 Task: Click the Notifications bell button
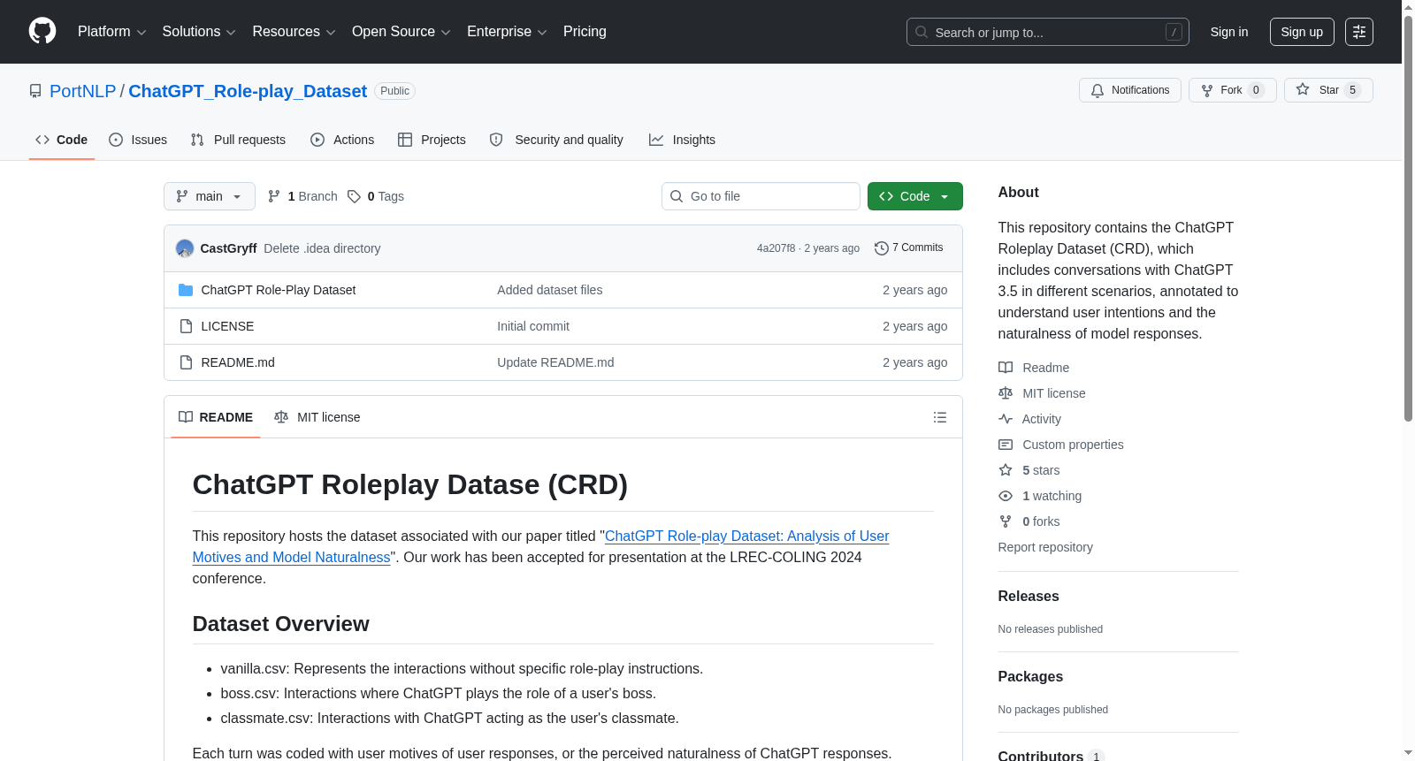coord(1129,90)
